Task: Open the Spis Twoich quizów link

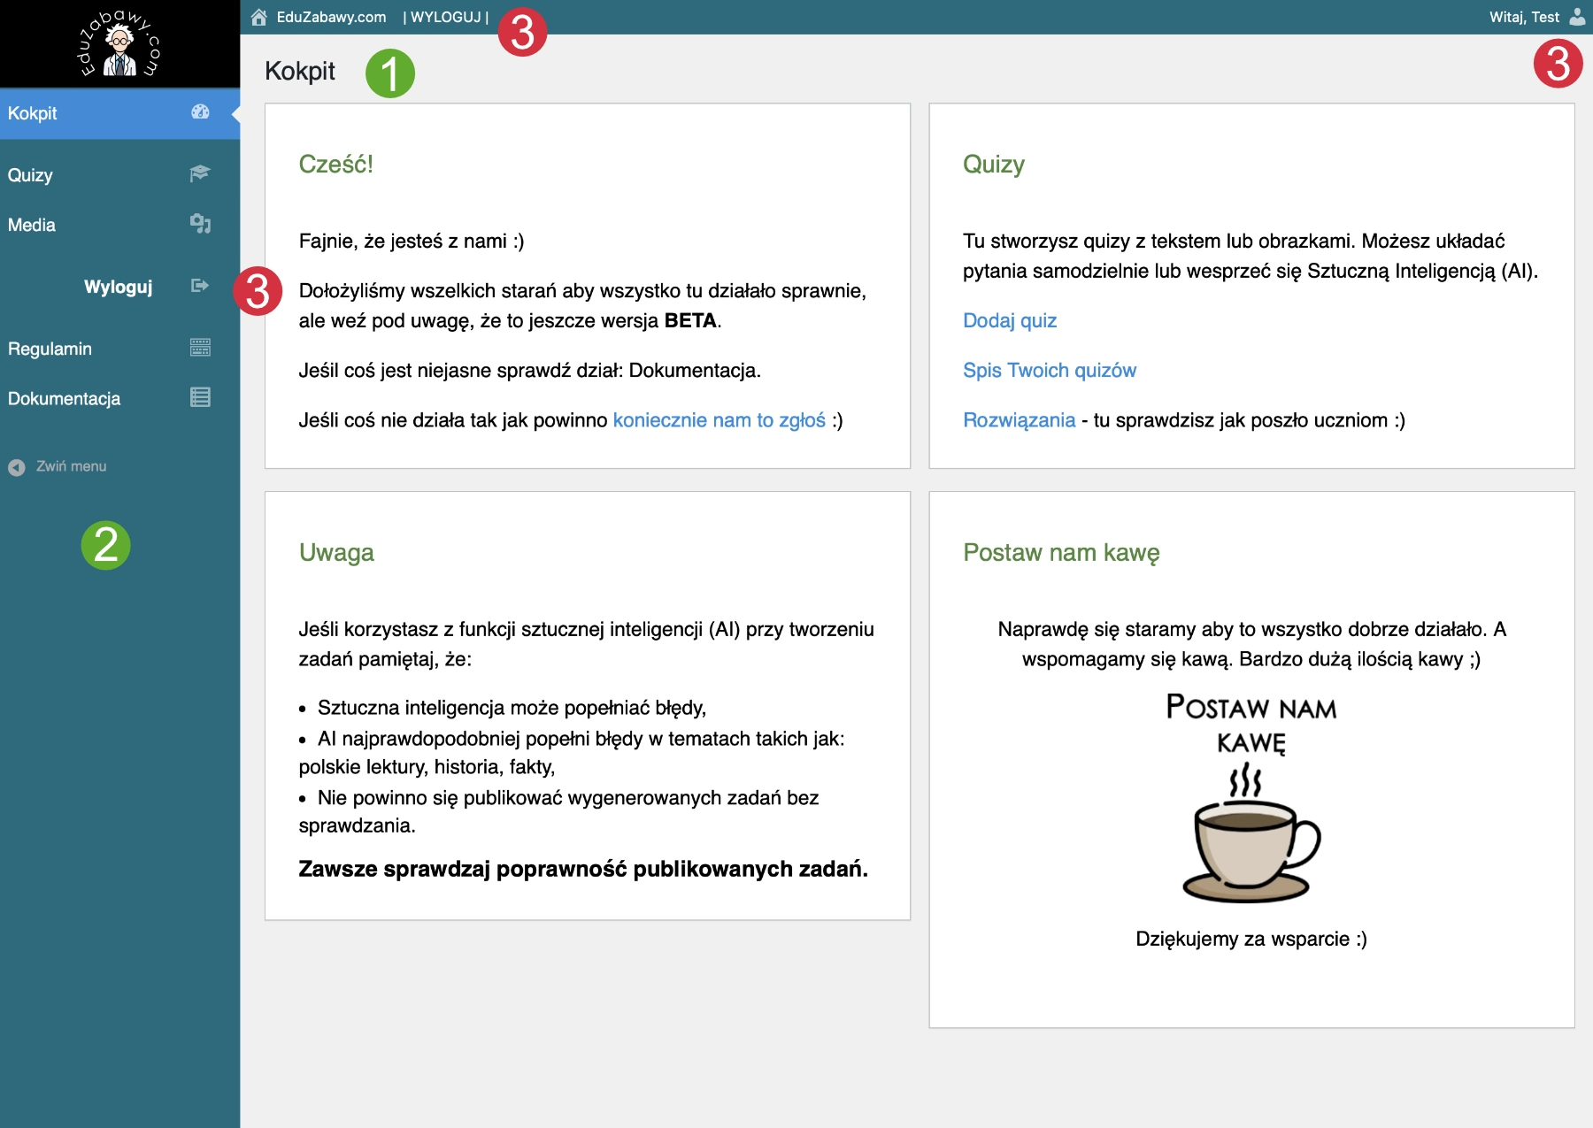Action: [x=1049, y=370]
